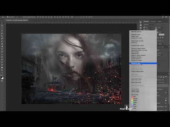Choose Artboard from Layers
Image resolution: width=170 pixels, height=127 pixels.
(x=137, y=46)
